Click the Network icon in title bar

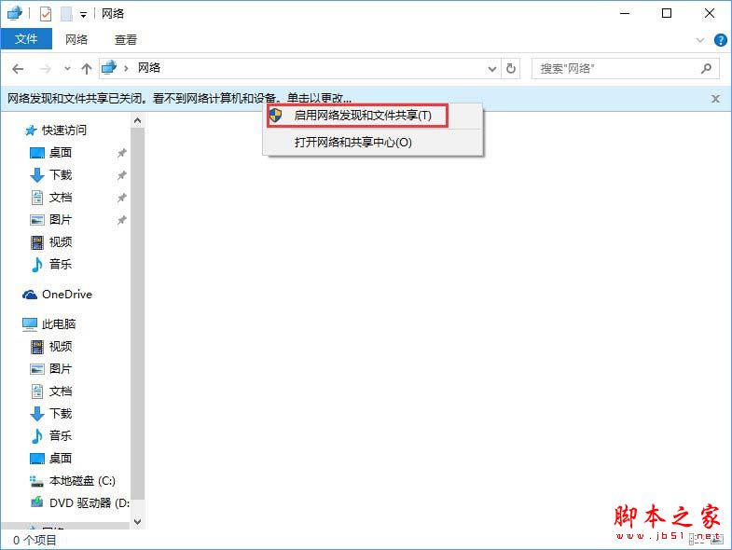14,13
